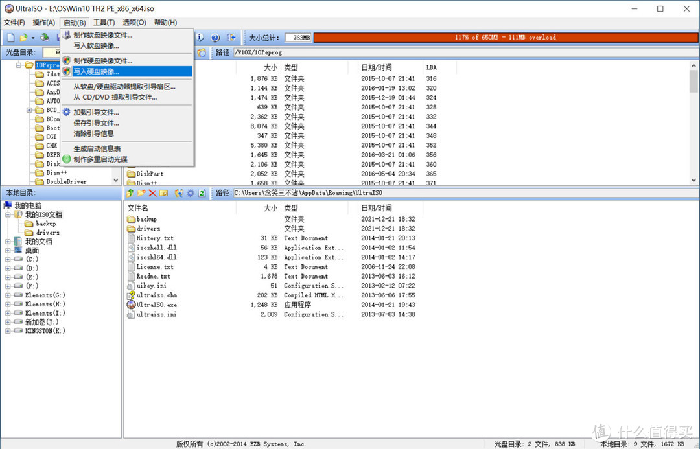The image size is (700, 449).
Task: Click the New file toolbar icon
Action: 11,38
